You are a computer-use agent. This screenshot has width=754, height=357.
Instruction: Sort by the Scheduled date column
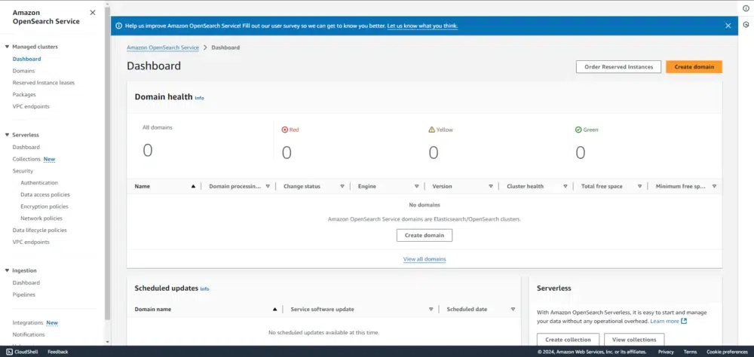513,310
